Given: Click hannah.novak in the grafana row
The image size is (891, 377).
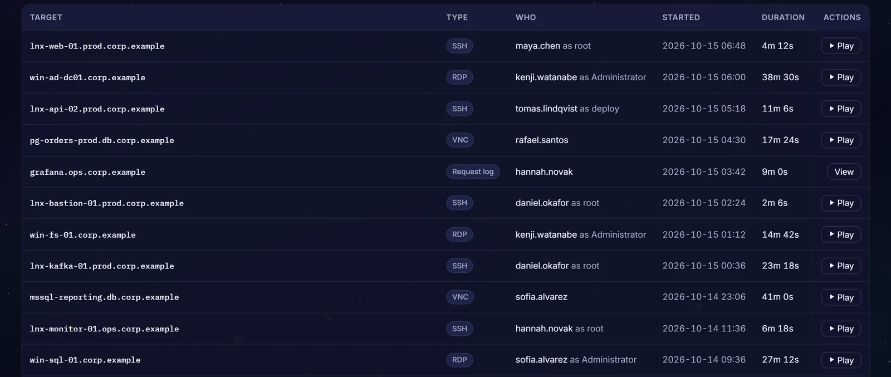Looking at the screenshot, I should coord(544,172).
